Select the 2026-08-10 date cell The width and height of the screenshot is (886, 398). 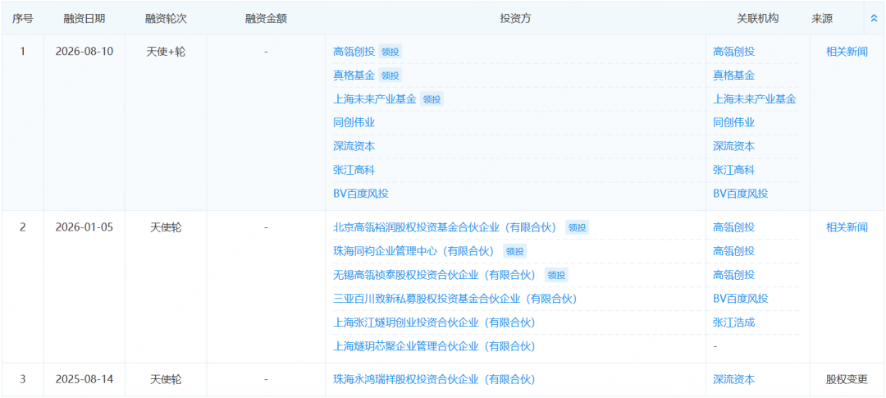click(x=84, y=52)
